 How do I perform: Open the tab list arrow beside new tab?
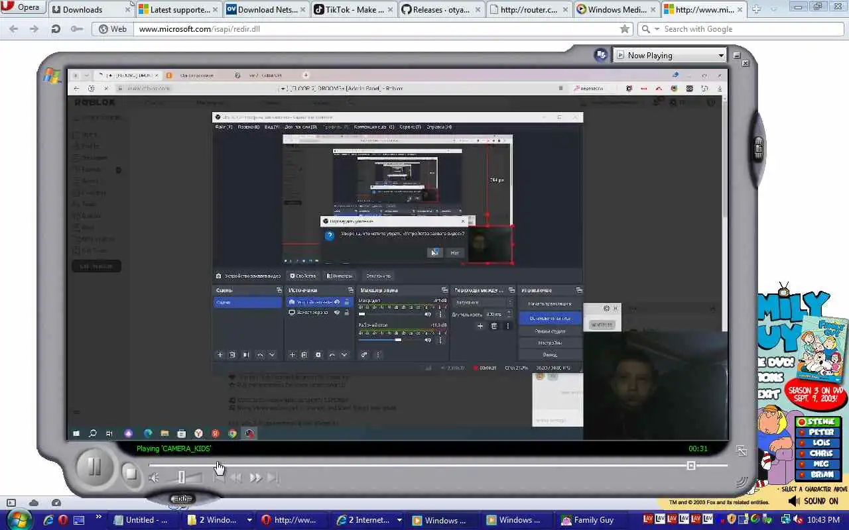tap(773, 9)
